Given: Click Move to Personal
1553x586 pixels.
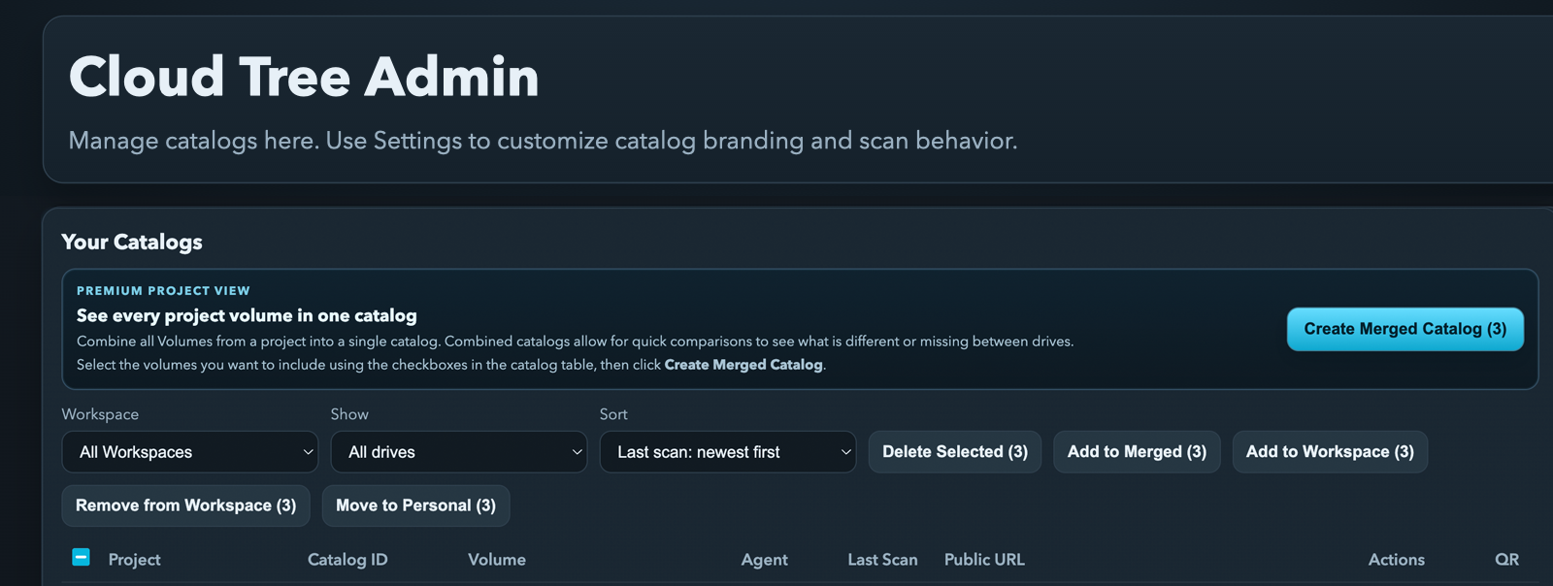Looking at the screenshot, I should [415, 505].
